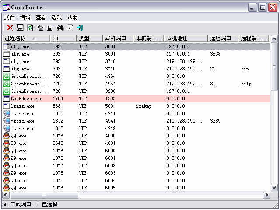Click the vertical scrollbar up arrow
Viewport: 280px width, 210px height.
tap(274, 38)
